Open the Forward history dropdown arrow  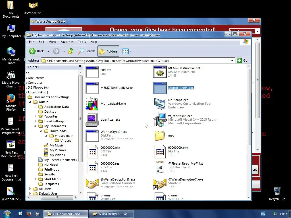click(64, 51)
